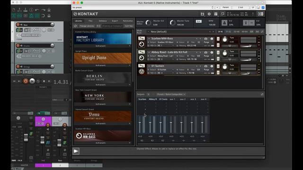Viewport: 303px width, 170px height.
Task: Switch to Automation tab
Action: 128,21
